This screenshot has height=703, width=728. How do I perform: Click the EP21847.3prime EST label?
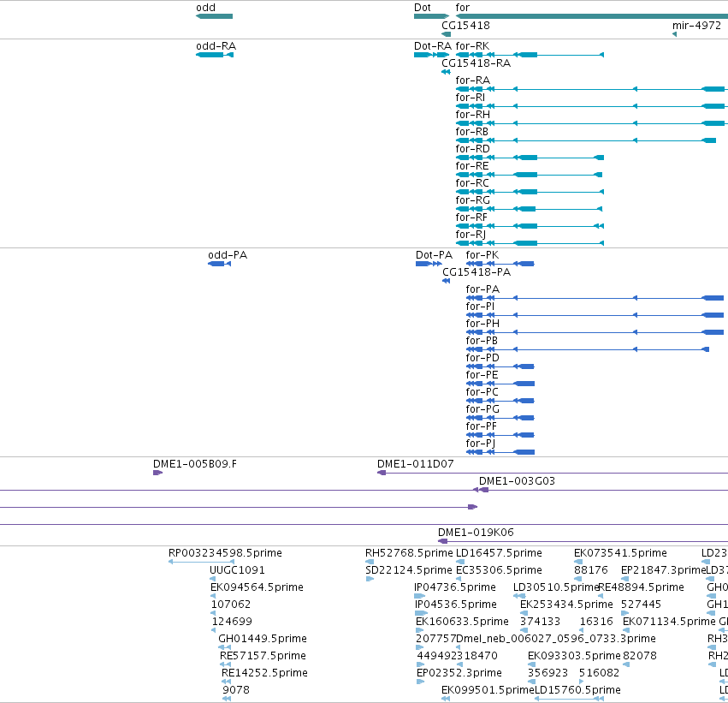coord(663,570)
